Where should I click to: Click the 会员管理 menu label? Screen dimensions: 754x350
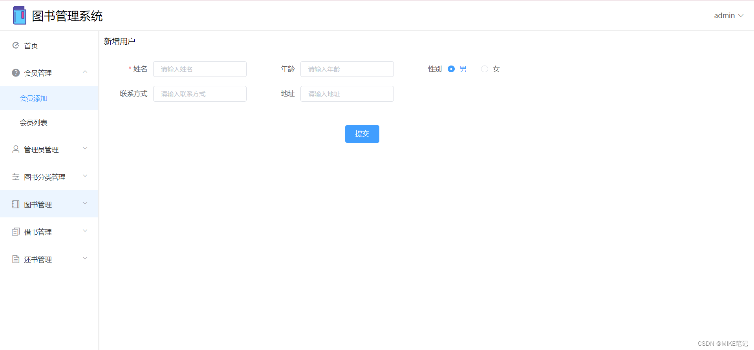click(38, 73)
